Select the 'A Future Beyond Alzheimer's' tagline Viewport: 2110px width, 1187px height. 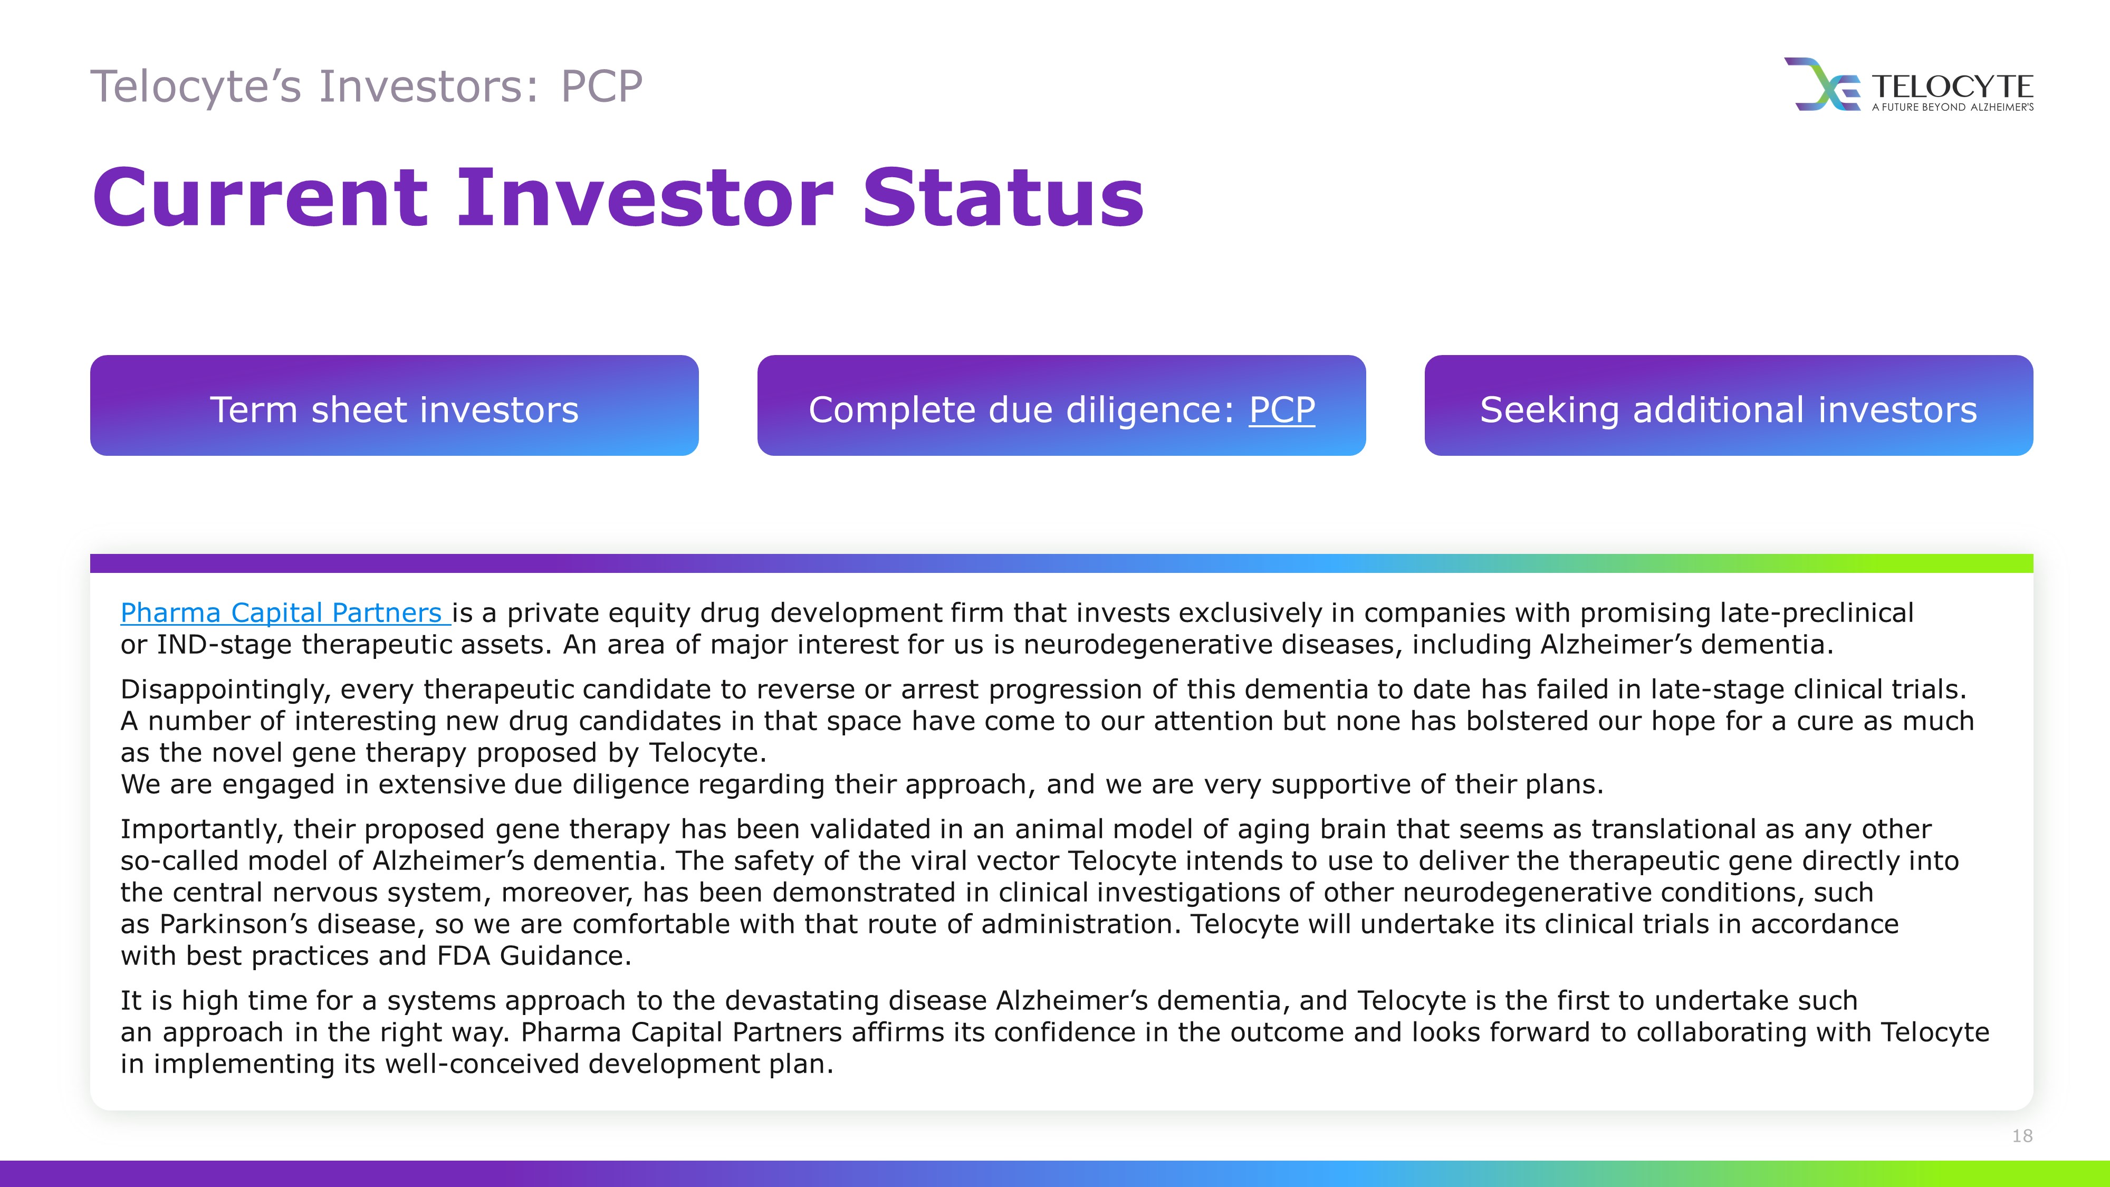point(1953,107)
